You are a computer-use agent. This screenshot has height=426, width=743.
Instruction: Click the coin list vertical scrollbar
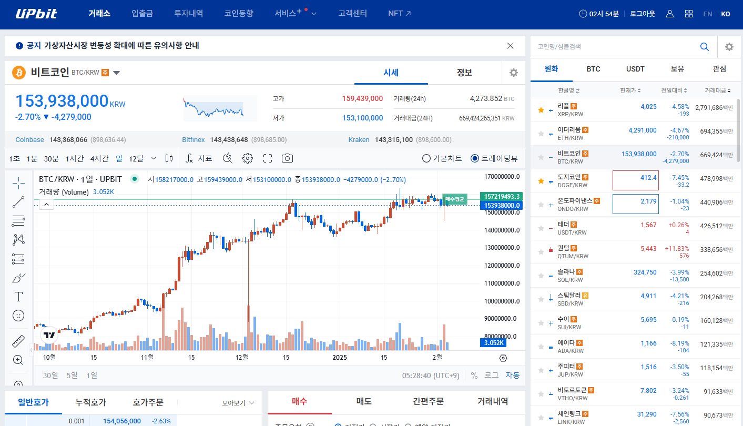739,131
